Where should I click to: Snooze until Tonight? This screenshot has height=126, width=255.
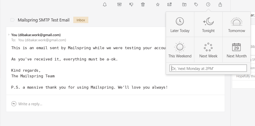pyautogui.click(x=208, y=24)
